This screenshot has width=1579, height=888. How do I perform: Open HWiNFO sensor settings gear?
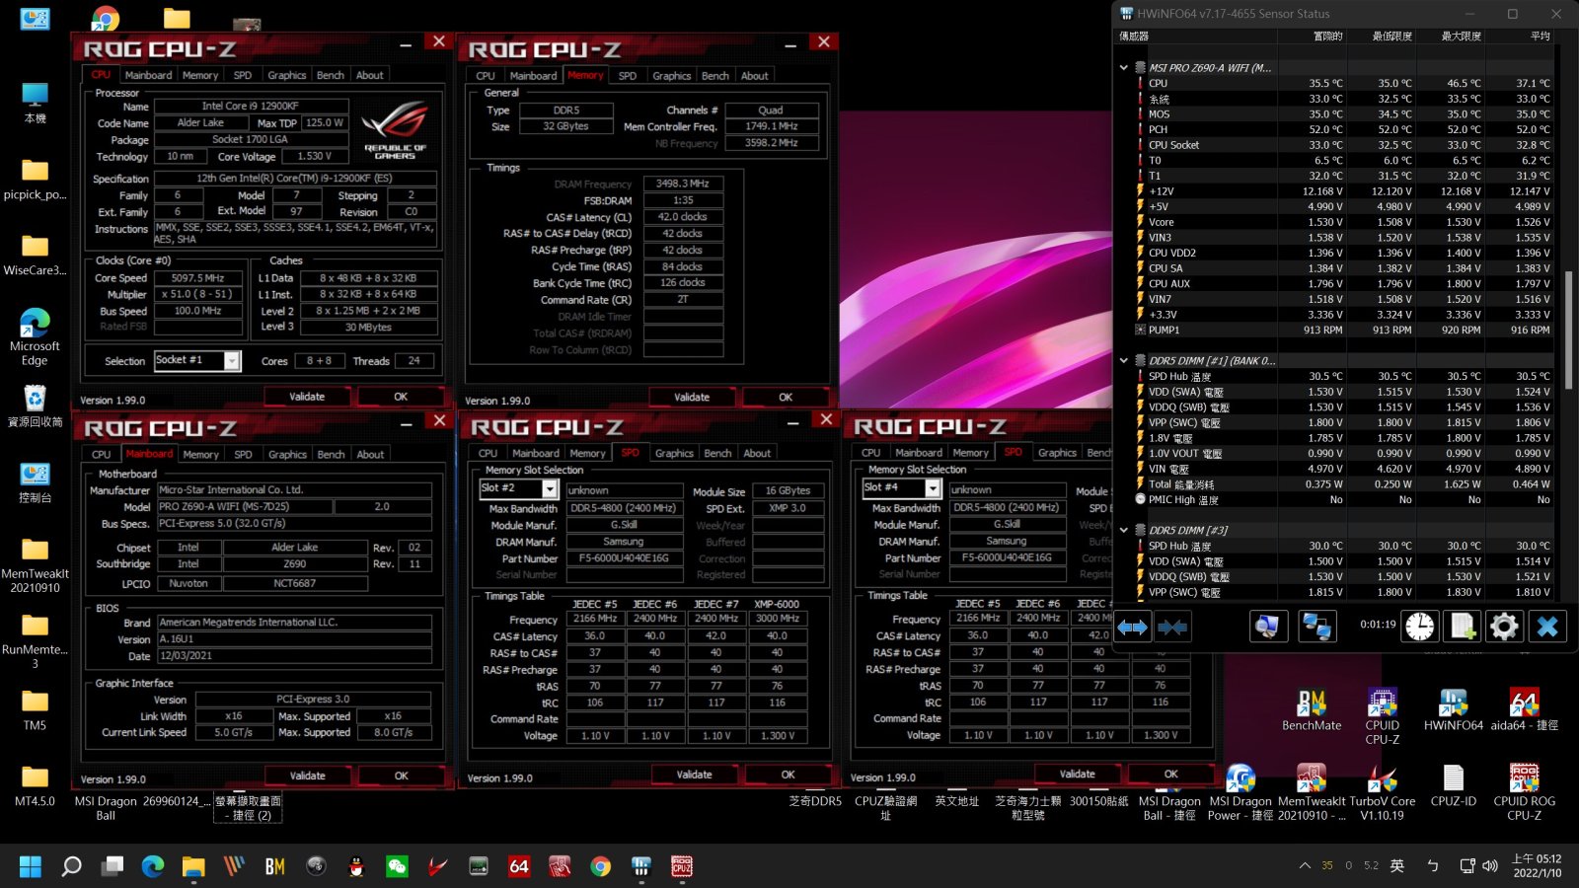tap(1504, 627)
